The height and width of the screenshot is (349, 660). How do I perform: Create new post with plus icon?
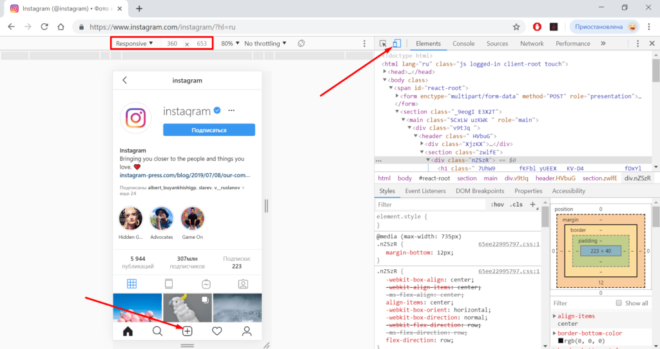tap(188, 332)
